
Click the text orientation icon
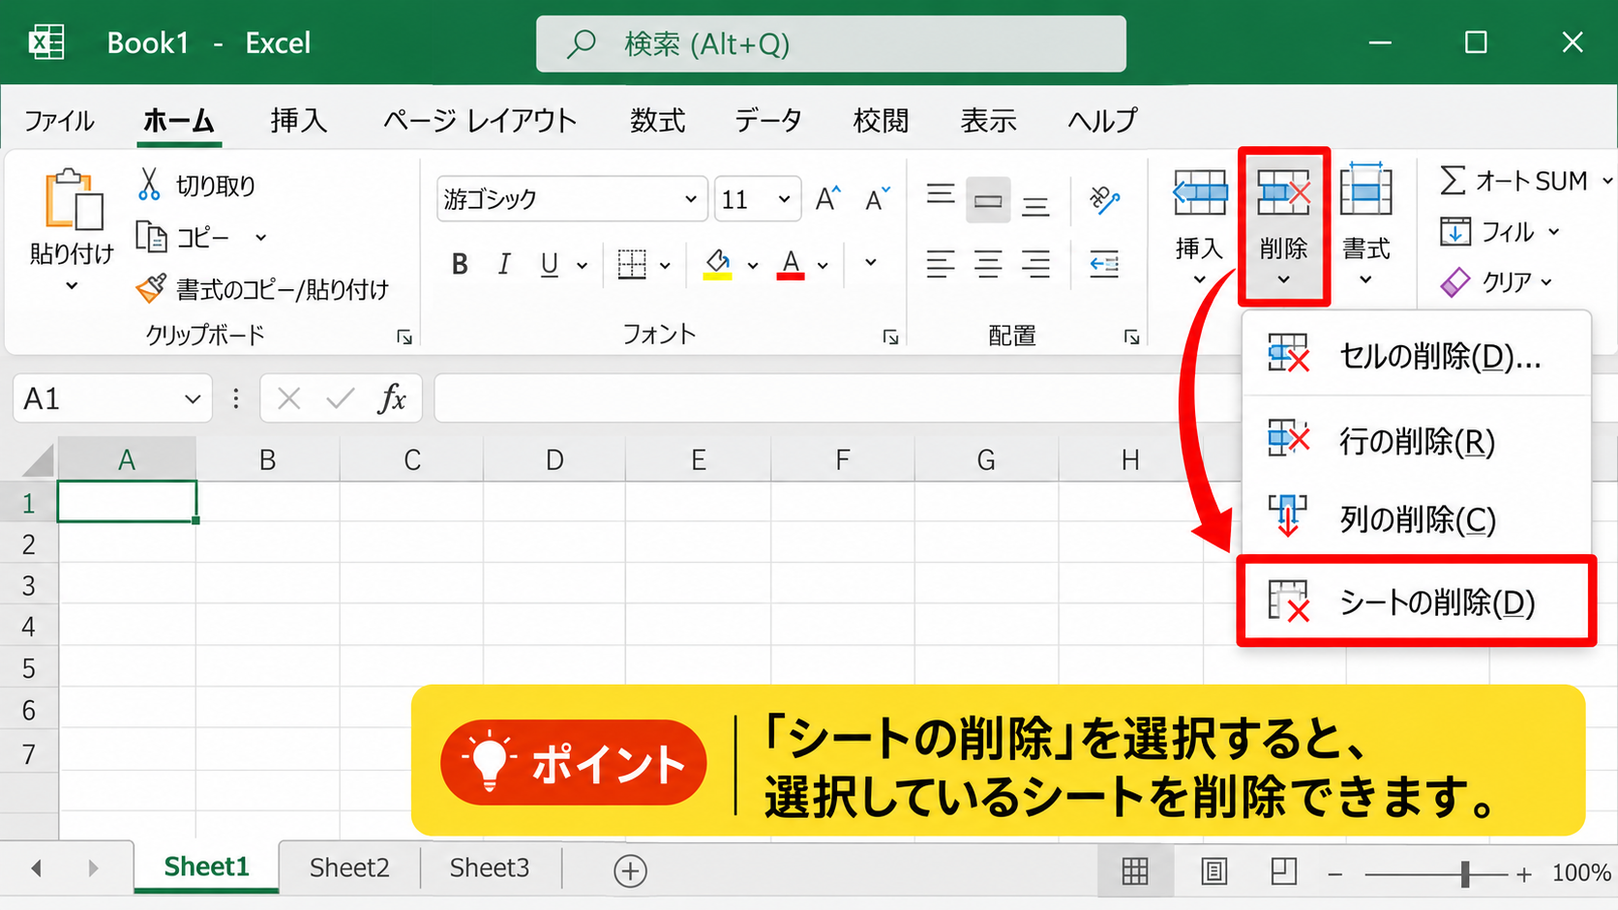point(1104,199)
